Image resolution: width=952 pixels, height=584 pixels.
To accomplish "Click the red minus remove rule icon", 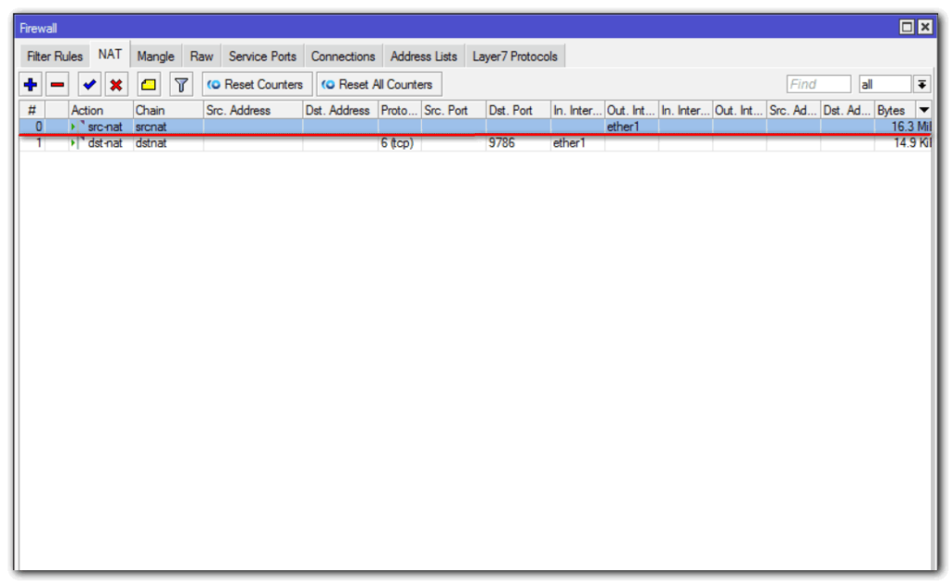I will pyautogui.click(x=58, y=85).
